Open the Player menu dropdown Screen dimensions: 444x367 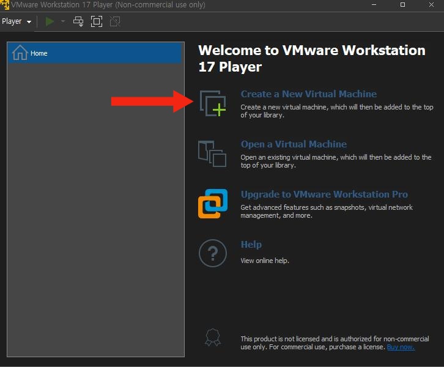[x=17, y=21]
